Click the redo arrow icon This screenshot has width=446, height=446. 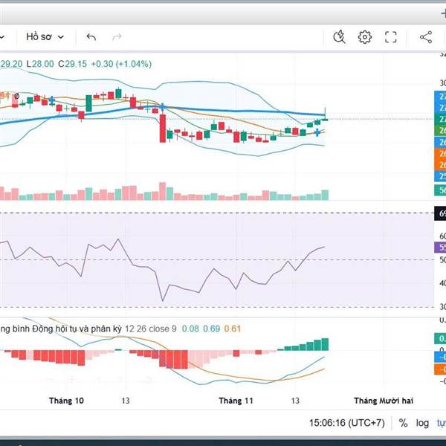[x=117, y=37]
